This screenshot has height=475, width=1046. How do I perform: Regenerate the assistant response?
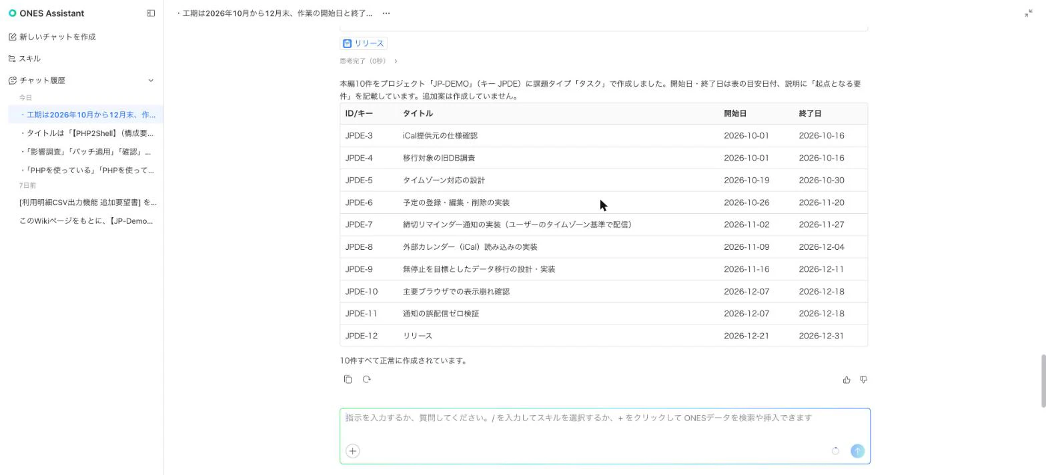tap(366, 380)
